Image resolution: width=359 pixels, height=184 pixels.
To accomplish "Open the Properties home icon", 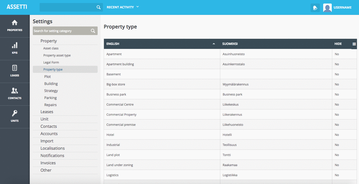I will [15, 23].
